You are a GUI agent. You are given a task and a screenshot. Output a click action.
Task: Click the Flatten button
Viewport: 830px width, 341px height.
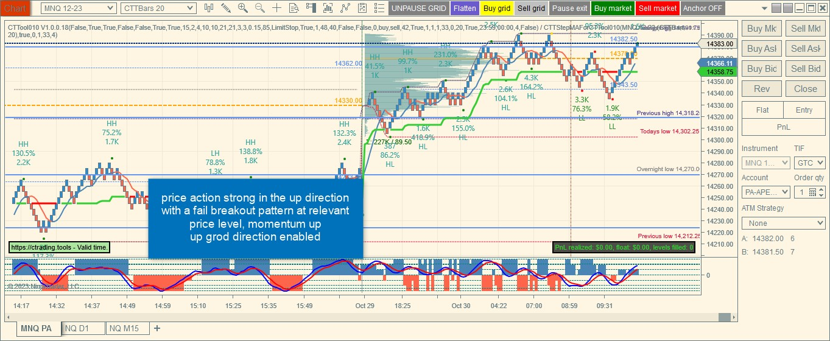(465, 9)
